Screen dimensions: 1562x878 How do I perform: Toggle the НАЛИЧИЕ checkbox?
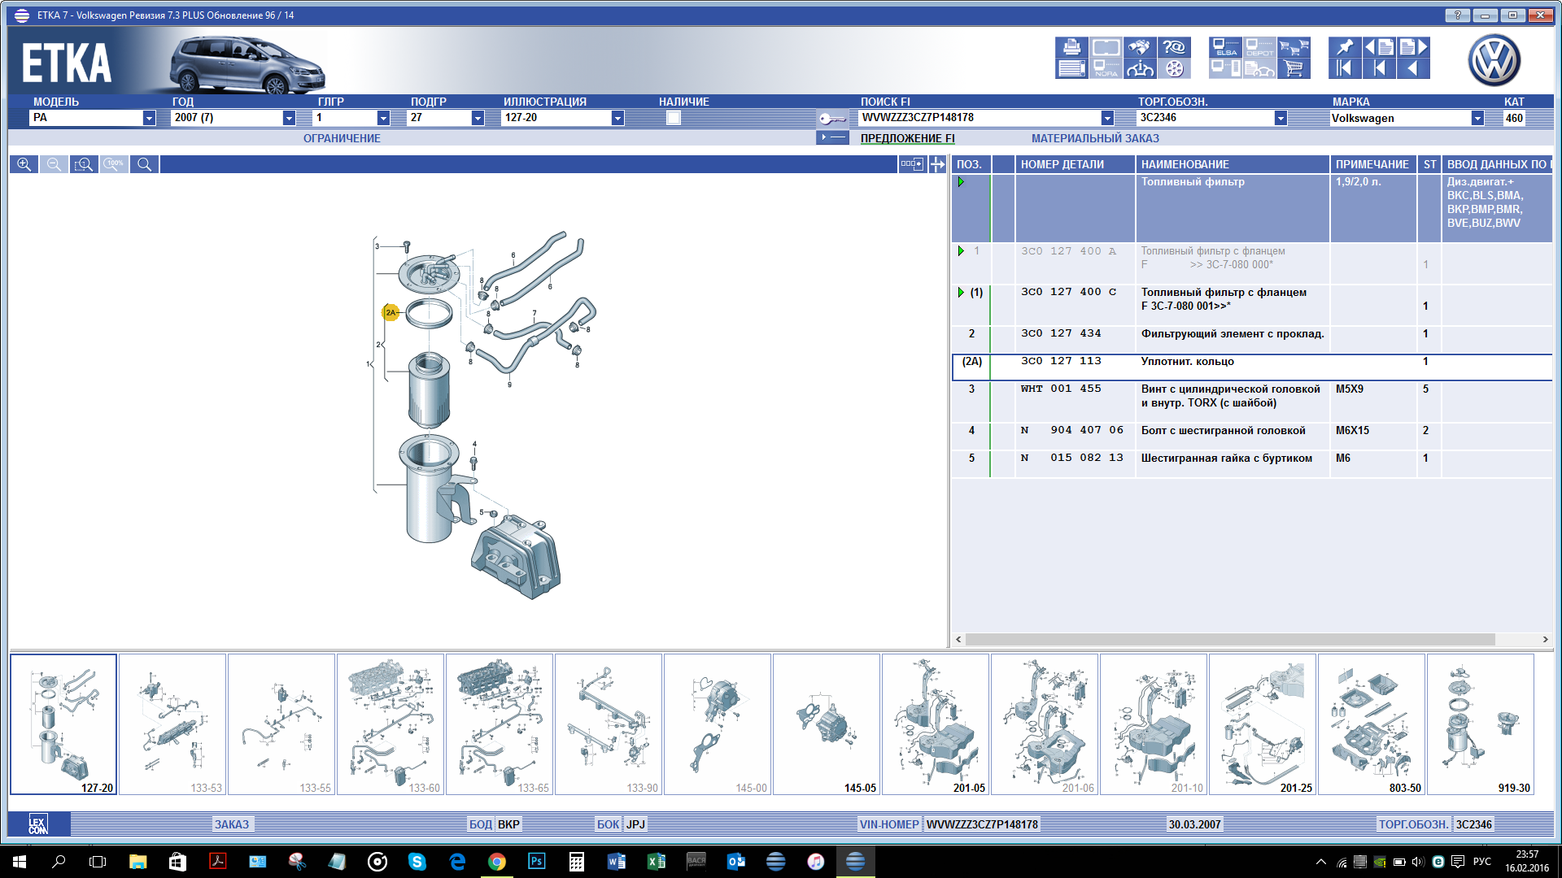pyautogui.click(x=673, y=118)
